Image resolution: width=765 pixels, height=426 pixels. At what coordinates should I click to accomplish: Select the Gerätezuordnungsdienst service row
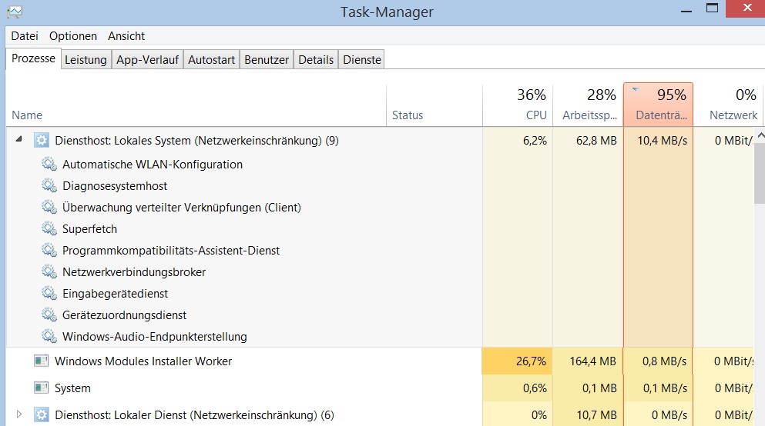(124, 315)
